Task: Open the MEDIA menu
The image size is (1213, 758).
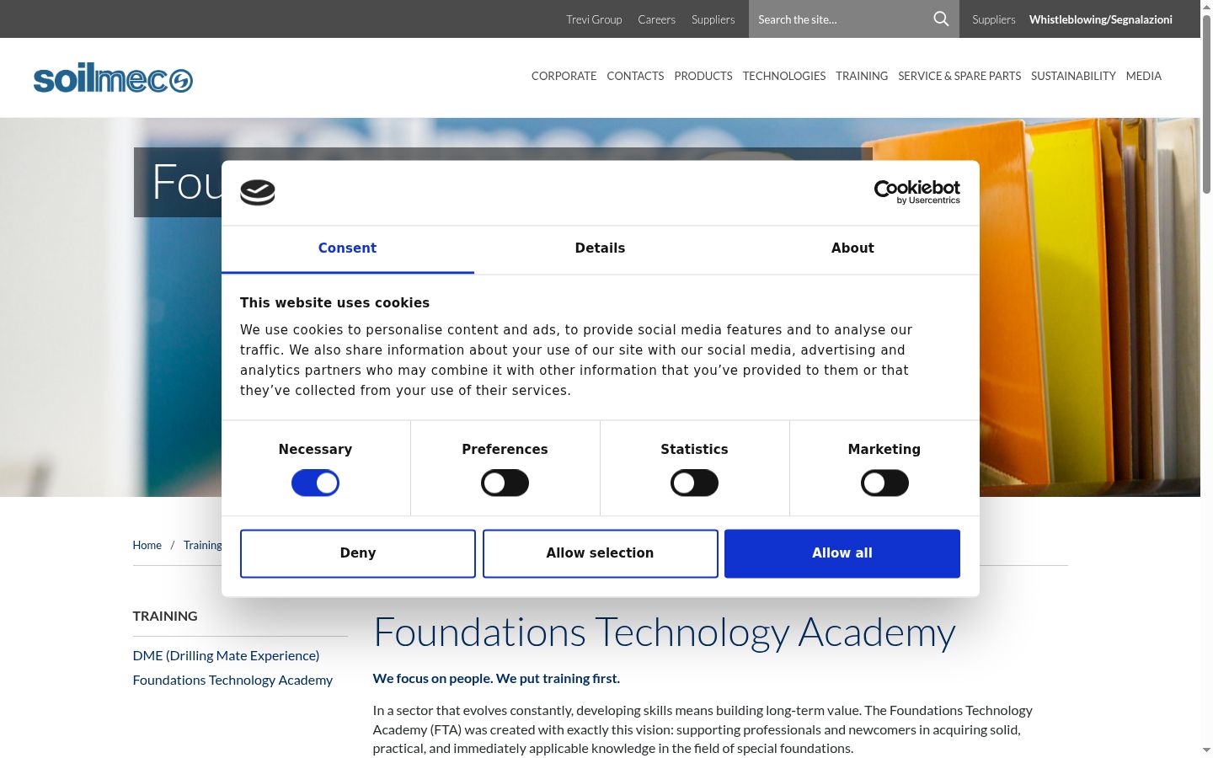Action: pyautogui.click(x=1144, y=76)
